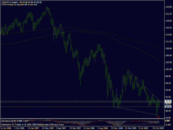Click the 116.35 price axis label
Screen dimensions: 173x130
point(169,28)
